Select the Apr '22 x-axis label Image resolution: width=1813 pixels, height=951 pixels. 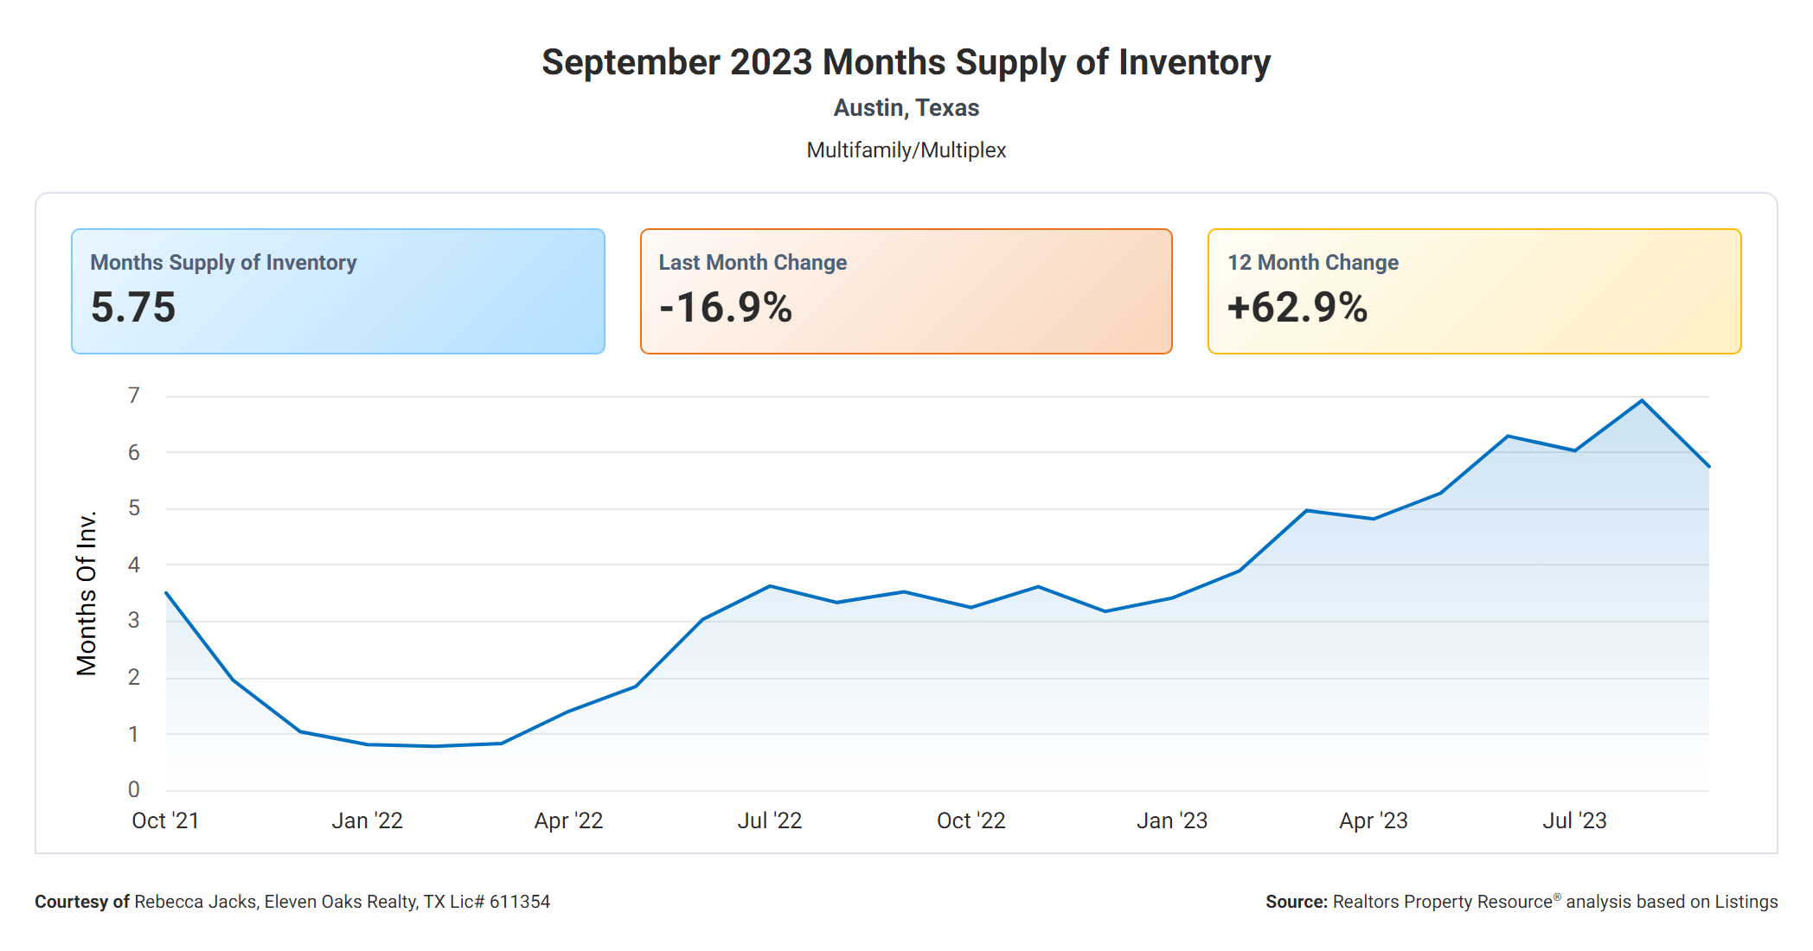tap(568, 820)
